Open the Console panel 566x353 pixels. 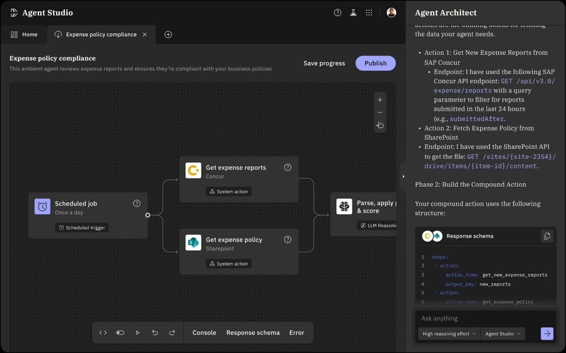coord(204,332)
